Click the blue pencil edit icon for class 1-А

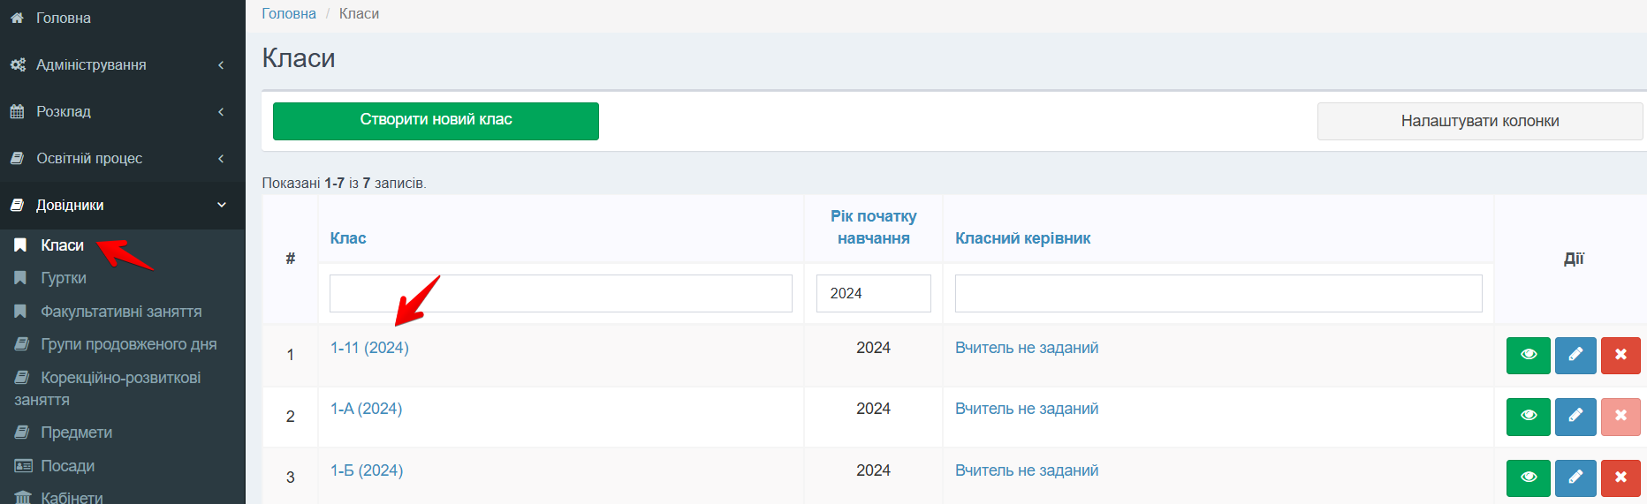pyautogui.click(x=1575, y=417)
